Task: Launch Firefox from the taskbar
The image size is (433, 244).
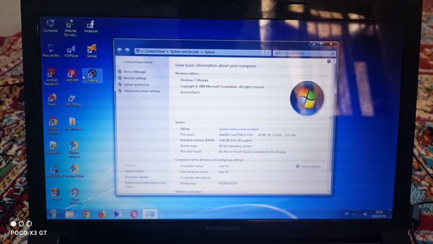Action: click(102, 214)
